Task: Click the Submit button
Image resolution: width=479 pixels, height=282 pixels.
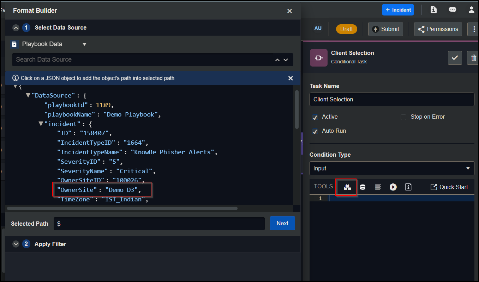Action: pyautogui.click(x=386, y=29)
